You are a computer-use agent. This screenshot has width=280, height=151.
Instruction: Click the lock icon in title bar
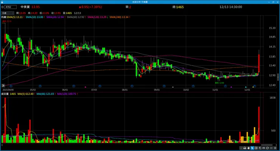pyautogui.click(x=2, y=2)
